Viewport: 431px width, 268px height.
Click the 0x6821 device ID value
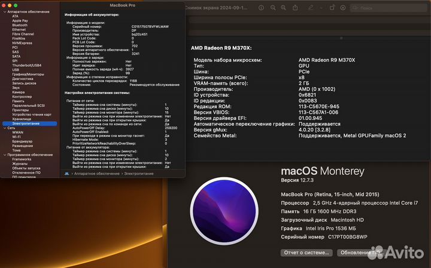[x=307, y=95]
